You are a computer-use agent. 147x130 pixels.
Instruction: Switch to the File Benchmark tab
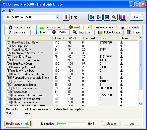[x=20, y=27]
